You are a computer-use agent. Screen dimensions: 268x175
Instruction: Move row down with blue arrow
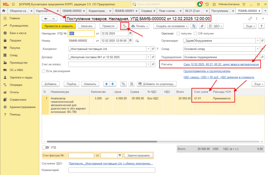click(113, 84)
